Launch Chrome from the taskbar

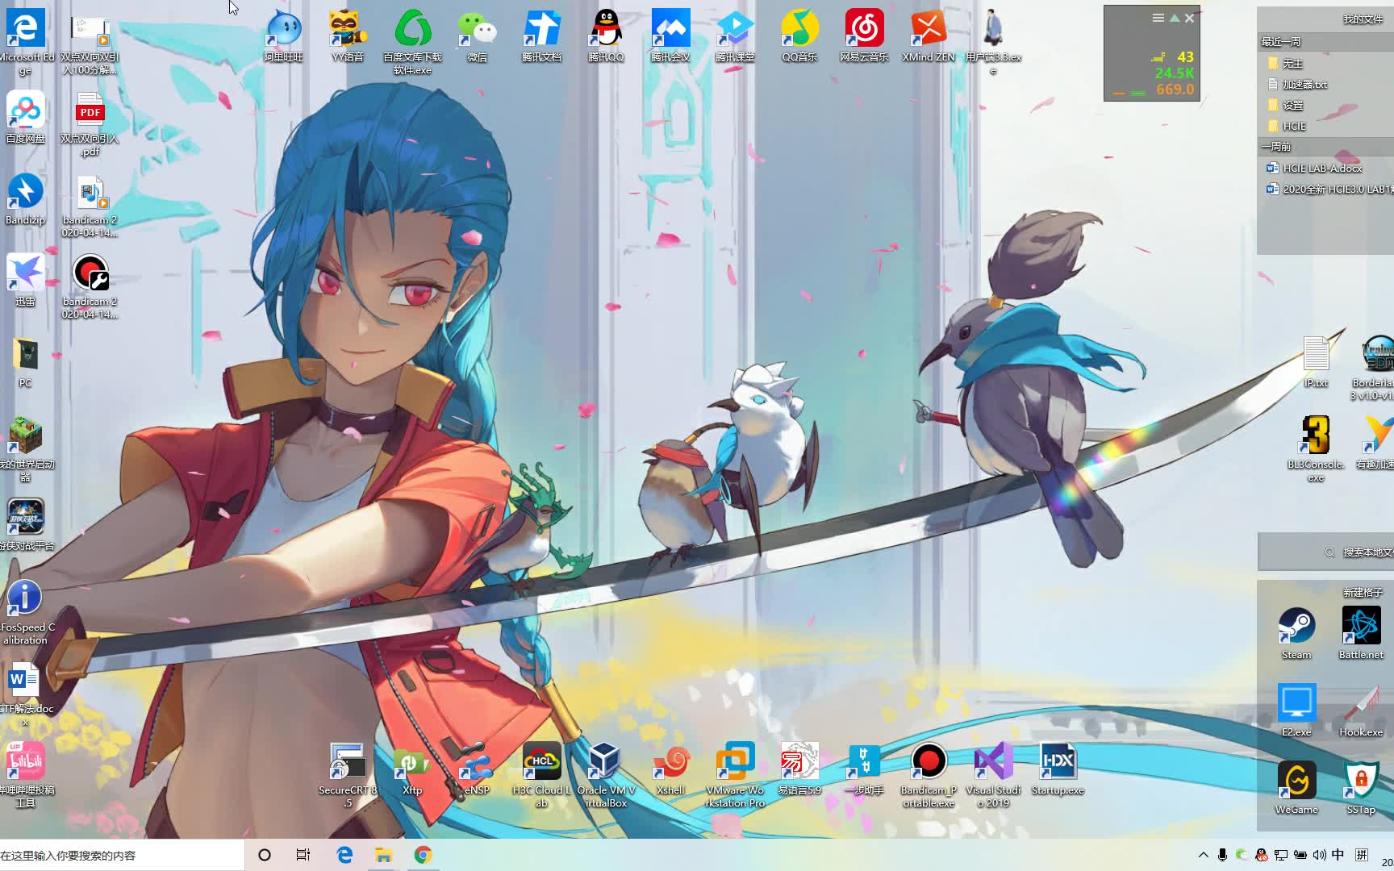tap(423, 855)
